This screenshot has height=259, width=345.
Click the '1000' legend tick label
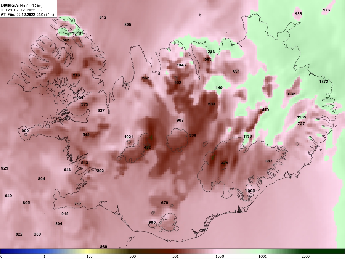pos(220,256)
